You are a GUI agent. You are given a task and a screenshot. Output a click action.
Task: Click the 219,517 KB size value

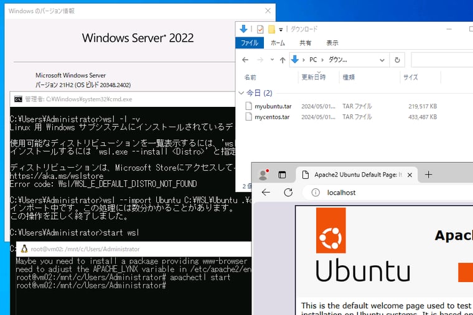(x=423, y=106)
